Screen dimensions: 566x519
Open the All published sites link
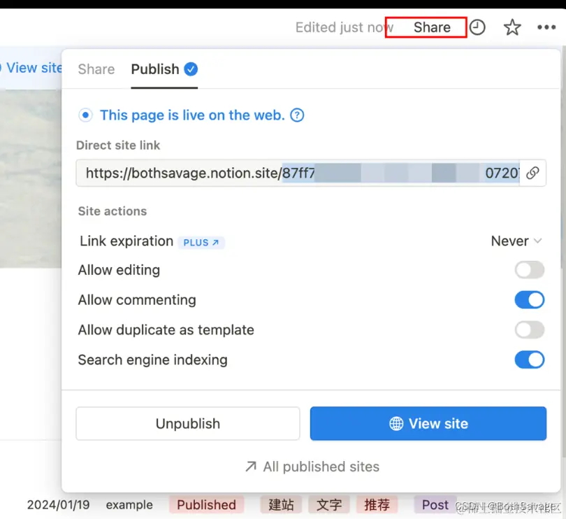tap(312, 467)
